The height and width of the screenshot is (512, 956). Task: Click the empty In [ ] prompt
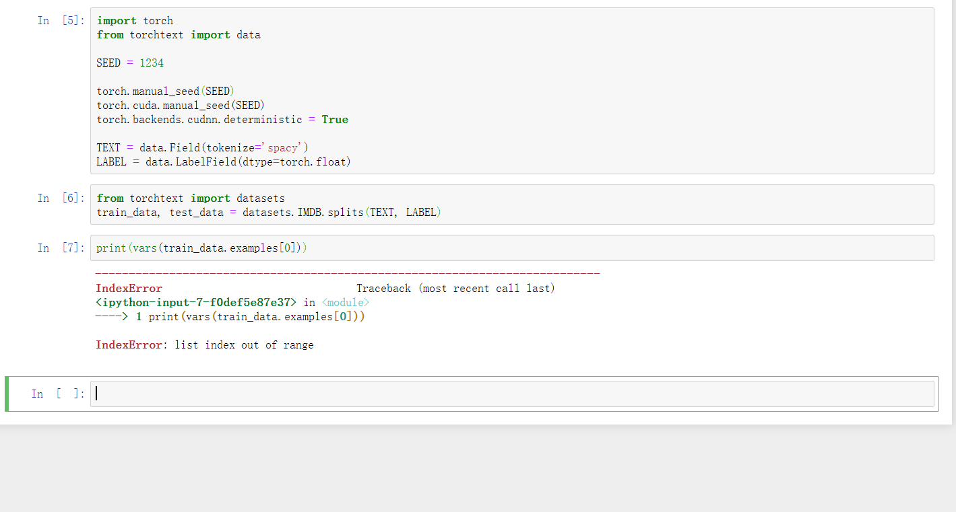tap(58, 394)
